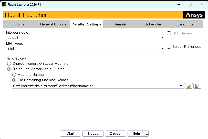Expand the MPI Types dropdown

[162, 49]
